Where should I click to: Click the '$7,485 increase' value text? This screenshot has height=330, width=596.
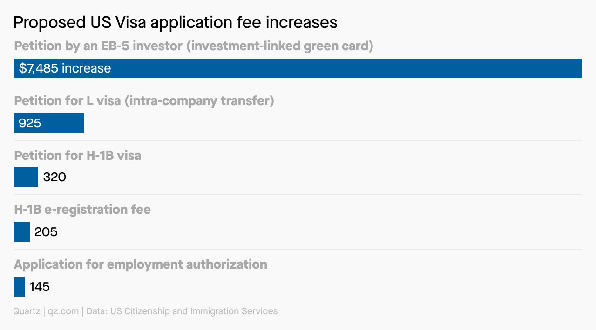click(65, 68)
